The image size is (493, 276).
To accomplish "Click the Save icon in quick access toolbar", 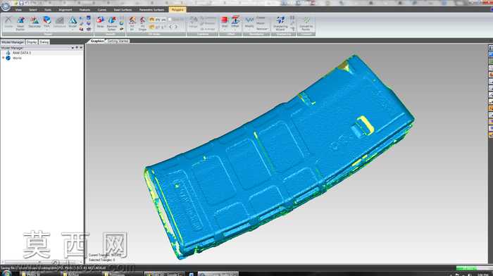I will [21, 3].
